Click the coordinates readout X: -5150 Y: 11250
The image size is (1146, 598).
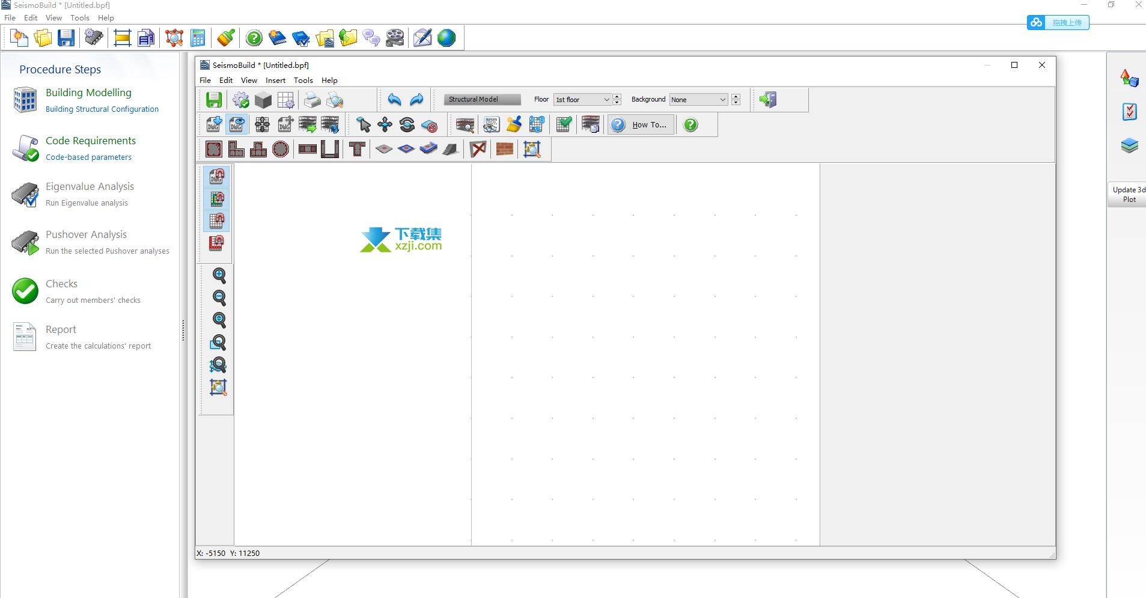tap(228, 553)
